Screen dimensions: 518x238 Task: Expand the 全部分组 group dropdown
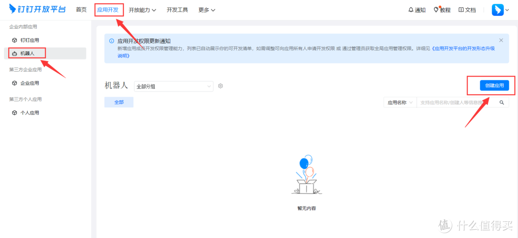[173, 87]
